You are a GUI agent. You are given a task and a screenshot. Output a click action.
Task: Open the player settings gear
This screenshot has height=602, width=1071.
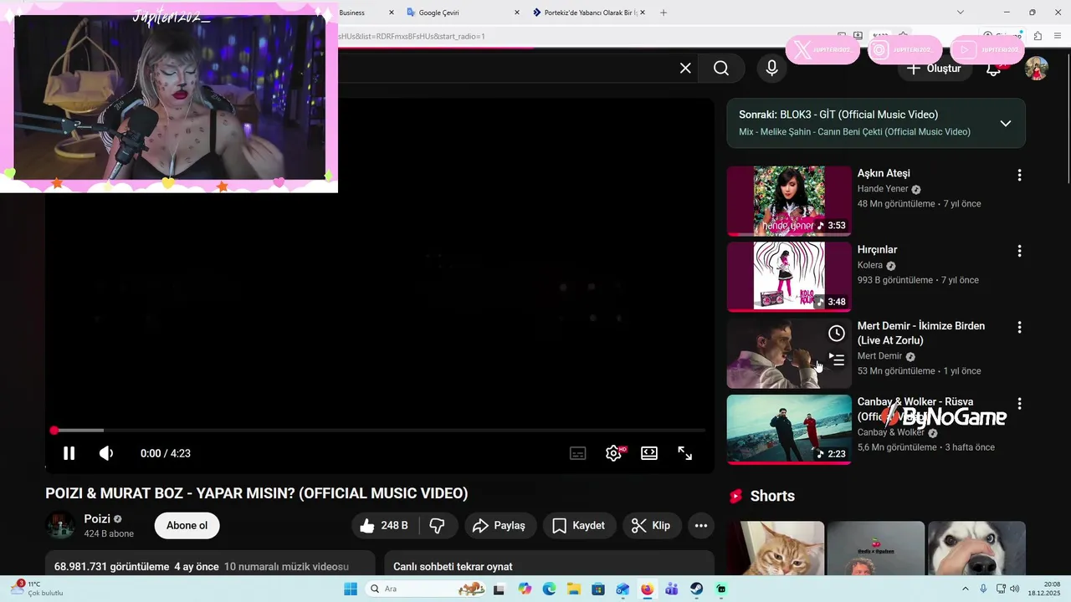click(613, 453)
